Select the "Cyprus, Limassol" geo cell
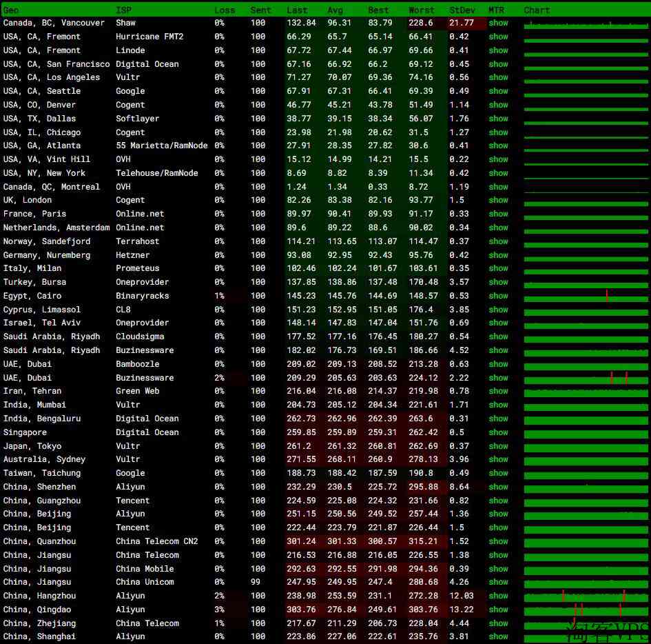This screenshot has width=651, height=644. [x=42, y=310]
